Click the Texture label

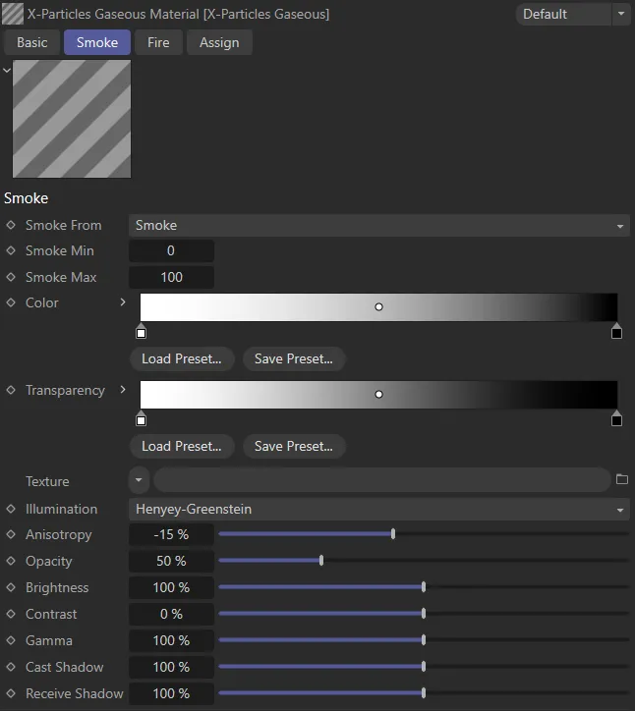coord(47,481)
